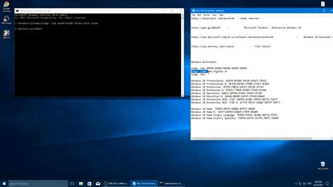Show hidden system tray icons
333x187 pixels.
pyautogui.click(x=296, y=183)
